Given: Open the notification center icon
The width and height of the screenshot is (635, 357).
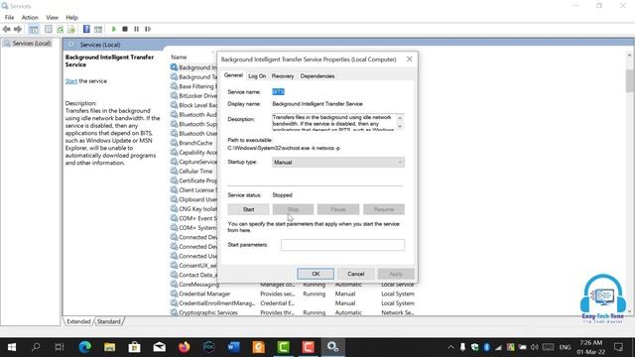Looking at the screenshot, I should [x=618, y=347].
